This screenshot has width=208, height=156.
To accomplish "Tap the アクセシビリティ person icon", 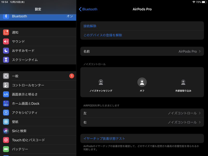I will point(6,113).
